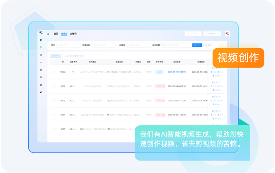
Task: Click the last sidebar icon at the bottom
Action: pos(41,92)
